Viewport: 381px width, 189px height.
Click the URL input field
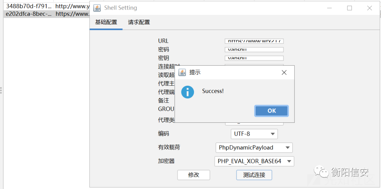click(254, 41)
